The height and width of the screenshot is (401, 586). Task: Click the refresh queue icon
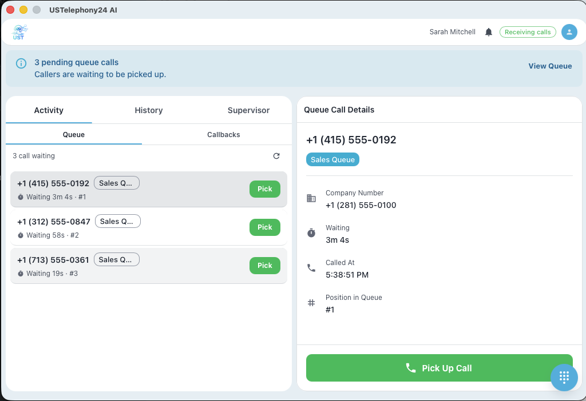pos(276,156)
